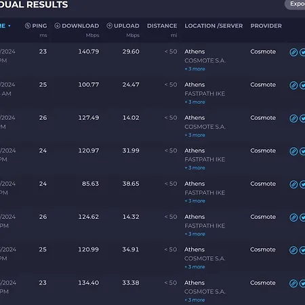Screen dimensions: 305x305
Task: Copy link icon for the 127.49 Mbps result
Action: [x=293, y=119]
